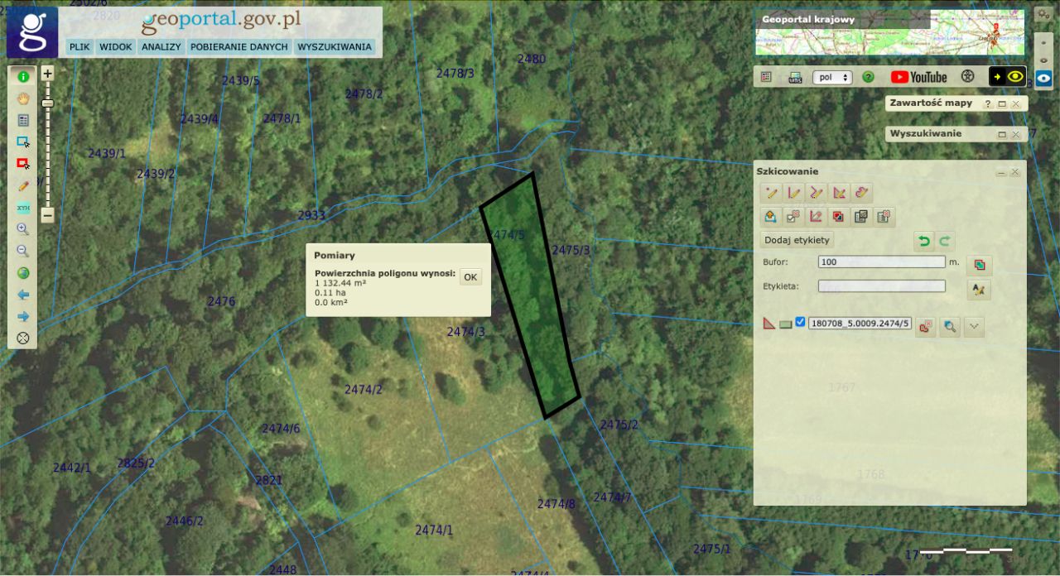Select the freehand shape sketch tool

click(x=862, y=193)
